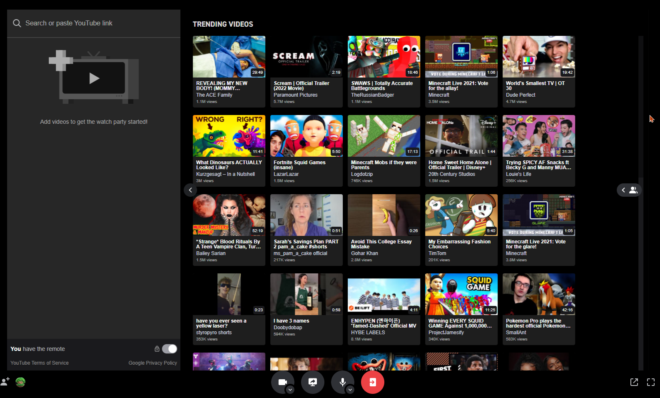Click the invite people icon
The image size is (660, 398).
[x=5, y=382]
